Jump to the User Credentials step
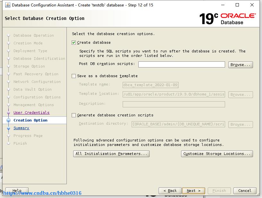 [31, 113]
